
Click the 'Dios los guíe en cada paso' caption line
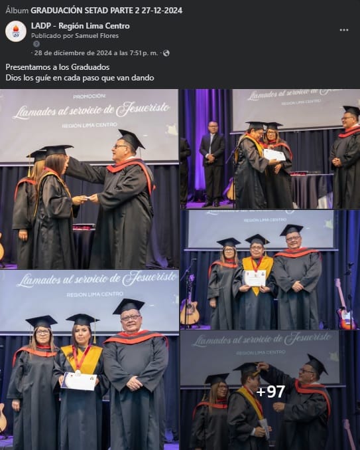80,78
